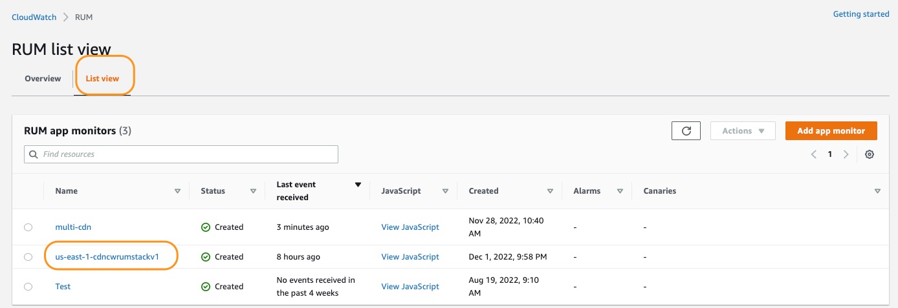Click 'No events received' cell text
The width and height of the screenshot is (898, 308).
pyautogui.click(x=316, y=287)
